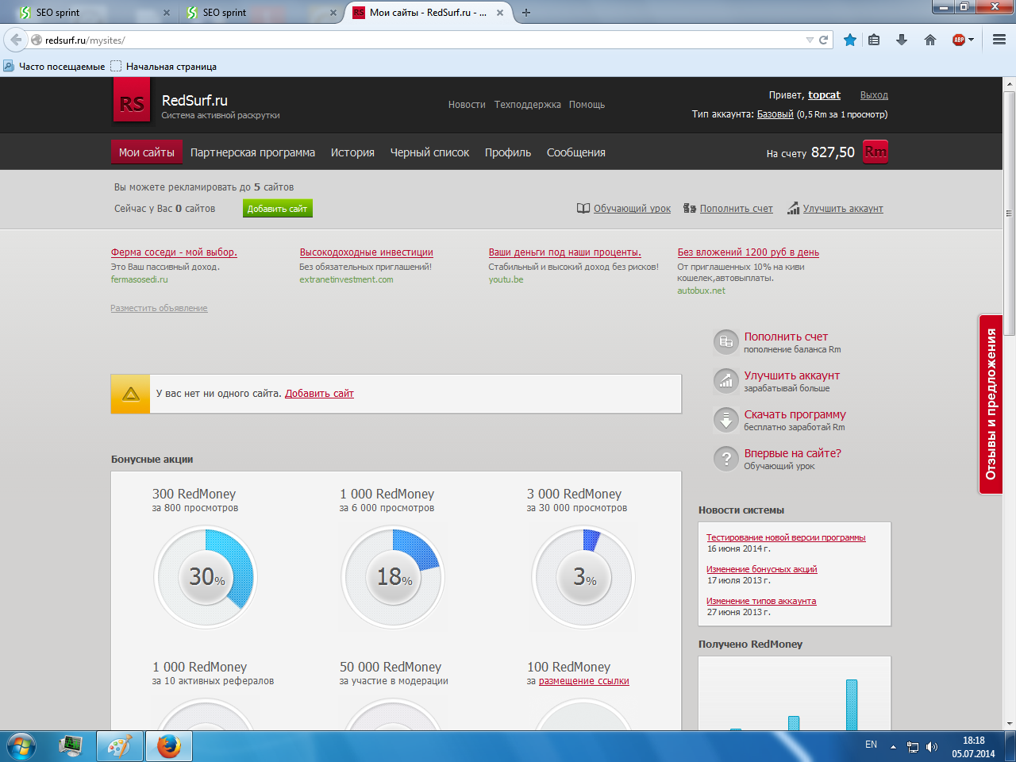Click the browser back arrow button
This screenshot has width=1016, height=762.
16,40
